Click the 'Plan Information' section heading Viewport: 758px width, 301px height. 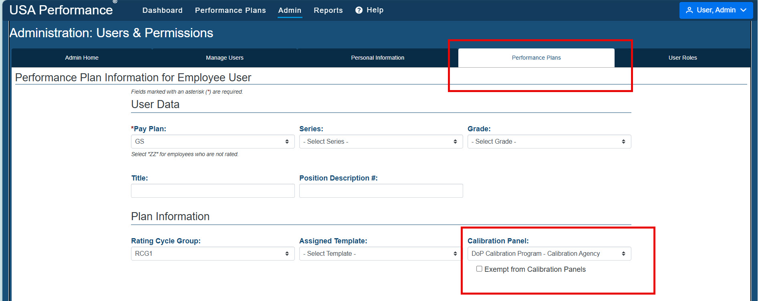170,217
